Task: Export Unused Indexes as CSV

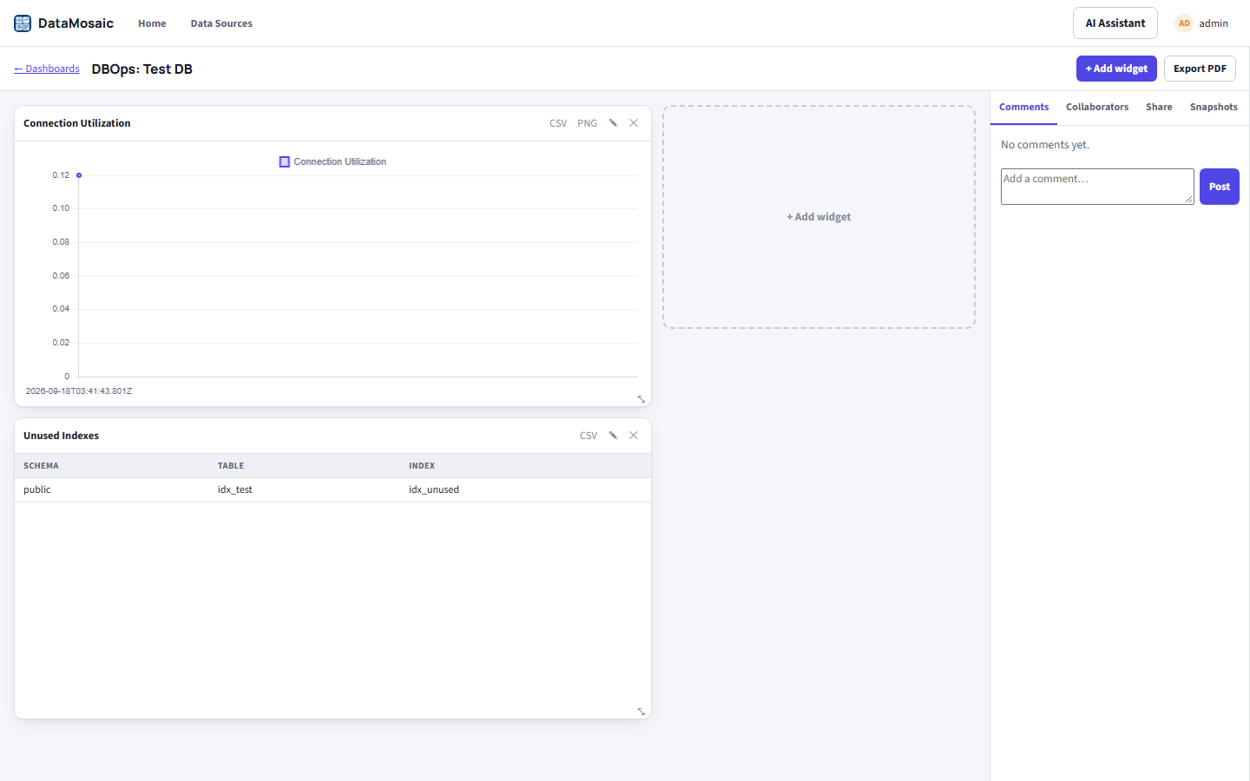Action: 589,436
